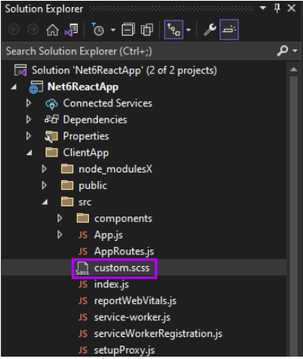Select the AppRoutes.js file
The image size is (303, 359).
(124, 251)
